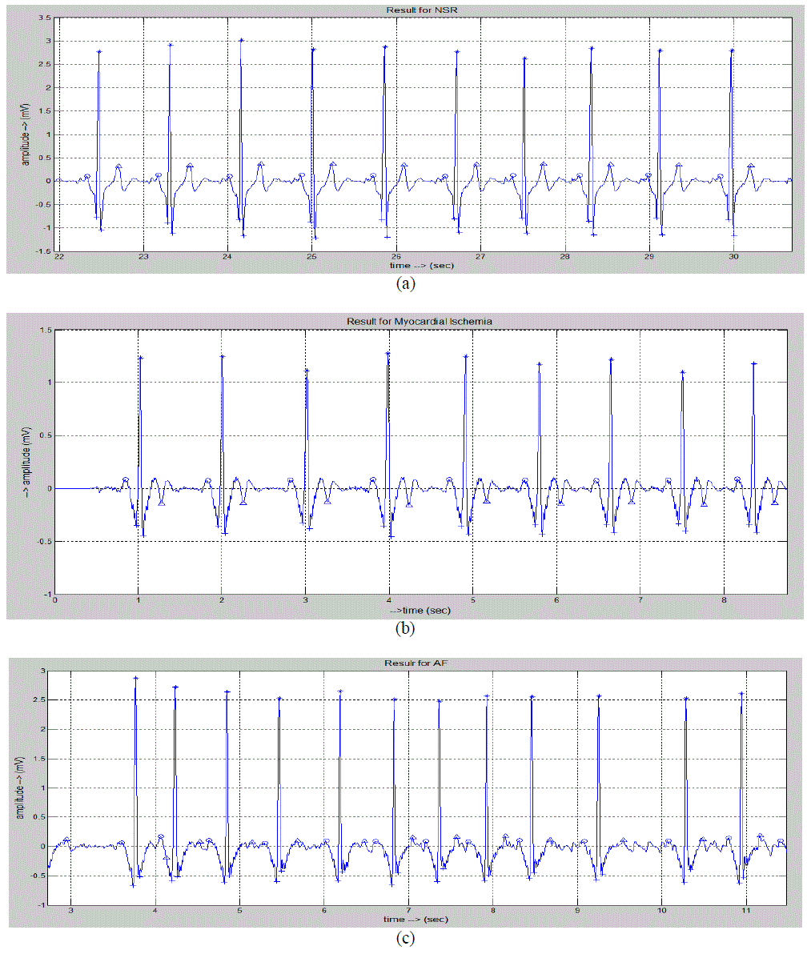Click the first R-peak star in NSR plot
Screen dimensions: 811x954
(99, 52)
